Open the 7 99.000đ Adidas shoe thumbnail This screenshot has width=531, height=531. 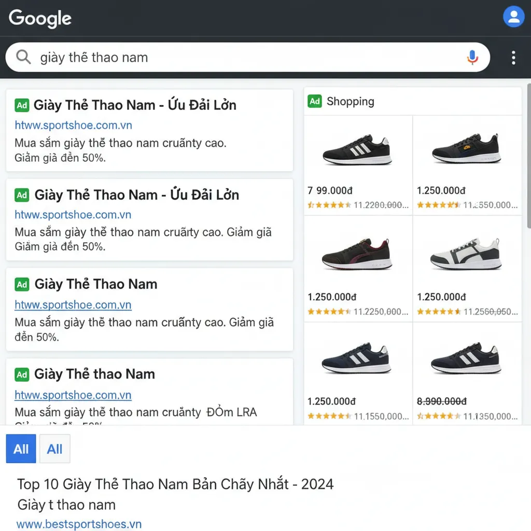357,150
